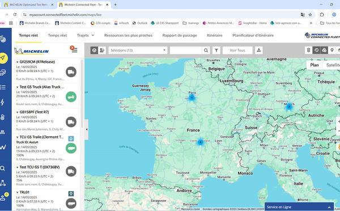The width and height of the screenshot is (340, 211).
Task: Collapse the GB158PF (Test R7) entry
Action: 17,112
